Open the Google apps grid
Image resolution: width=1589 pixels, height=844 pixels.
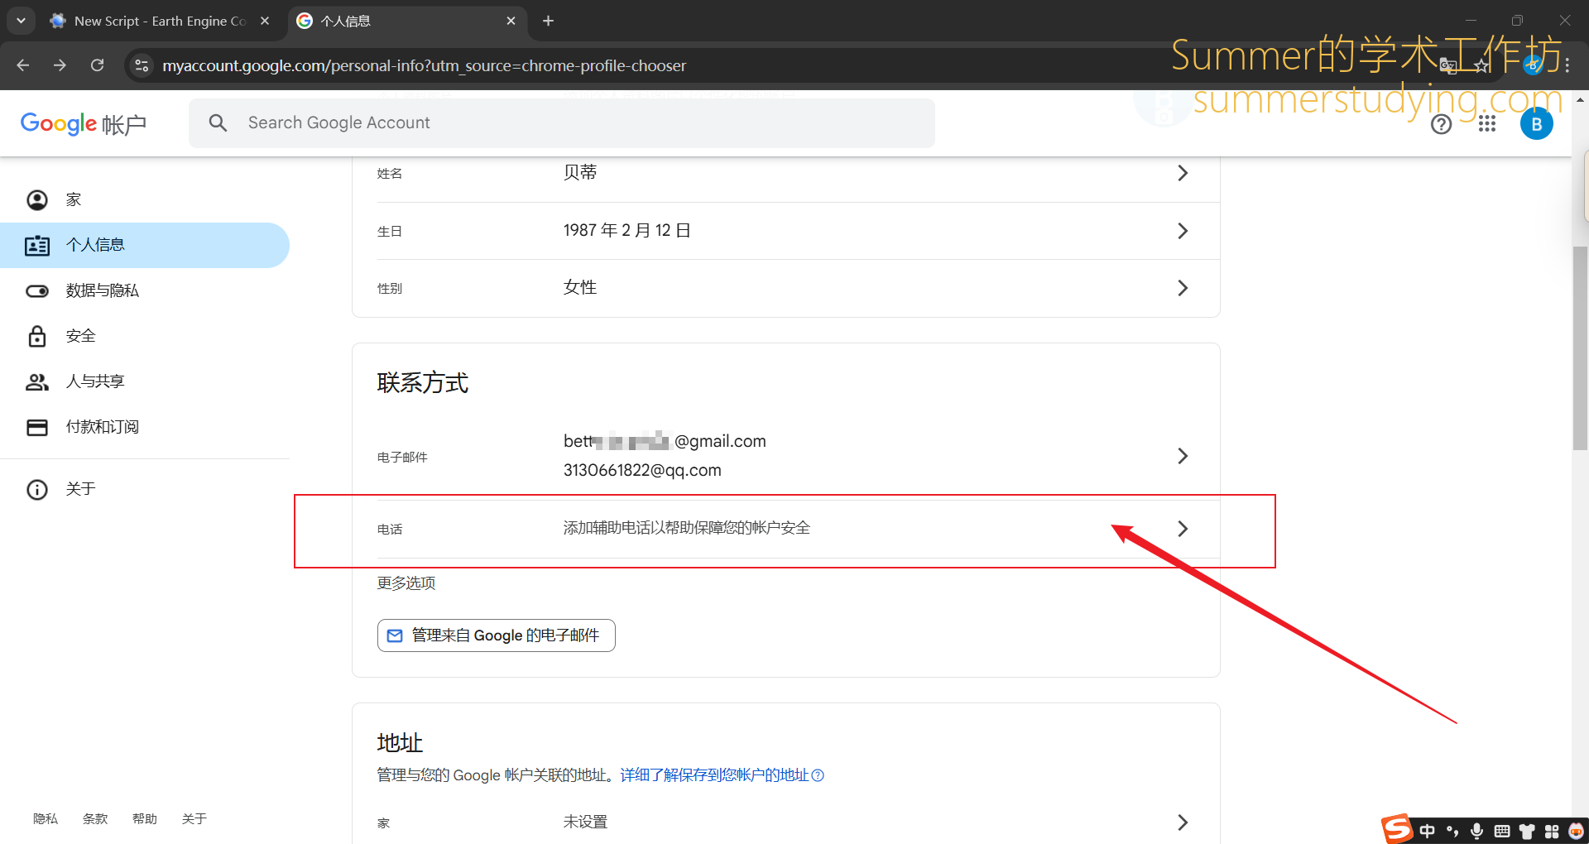(1487, 124)
